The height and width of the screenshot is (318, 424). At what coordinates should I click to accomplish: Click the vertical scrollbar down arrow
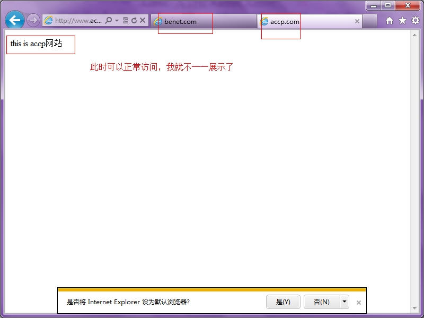click(414, 308)
